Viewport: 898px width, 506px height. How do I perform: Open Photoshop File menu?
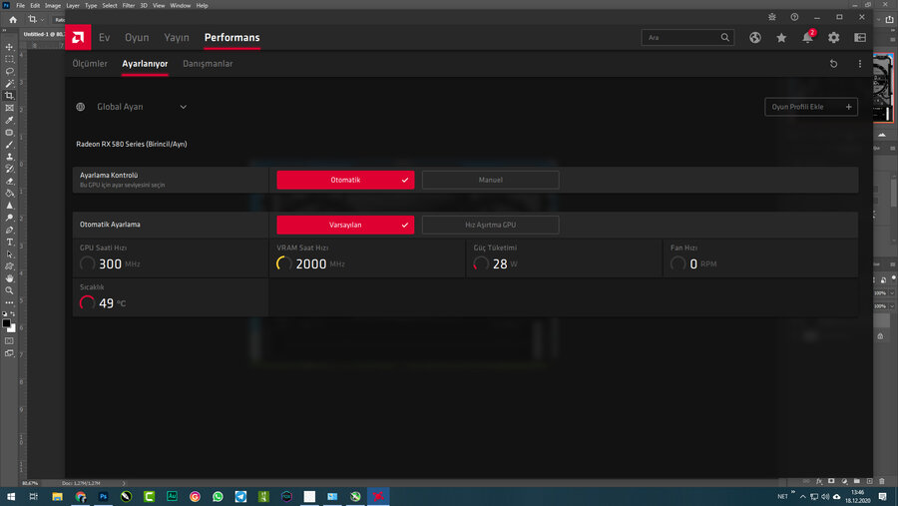click(x=20, y=5)
